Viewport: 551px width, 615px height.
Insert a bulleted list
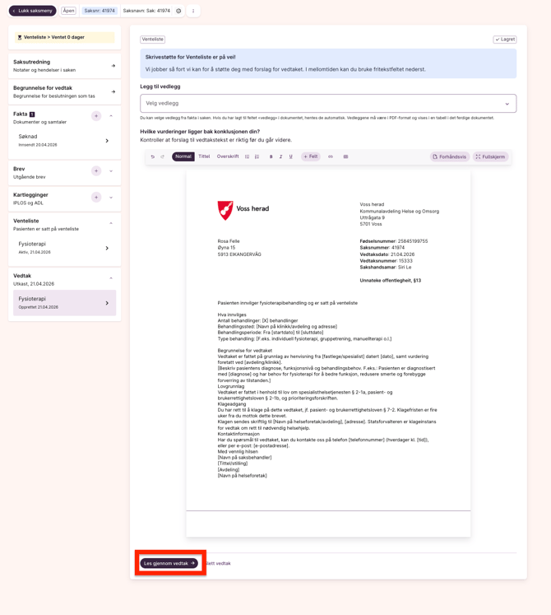247,156
